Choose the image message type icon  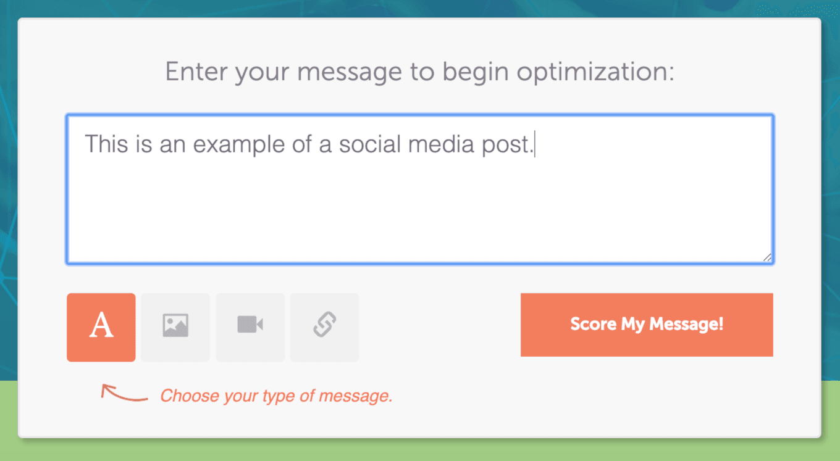pyautogui.click(x=175, y=327)
